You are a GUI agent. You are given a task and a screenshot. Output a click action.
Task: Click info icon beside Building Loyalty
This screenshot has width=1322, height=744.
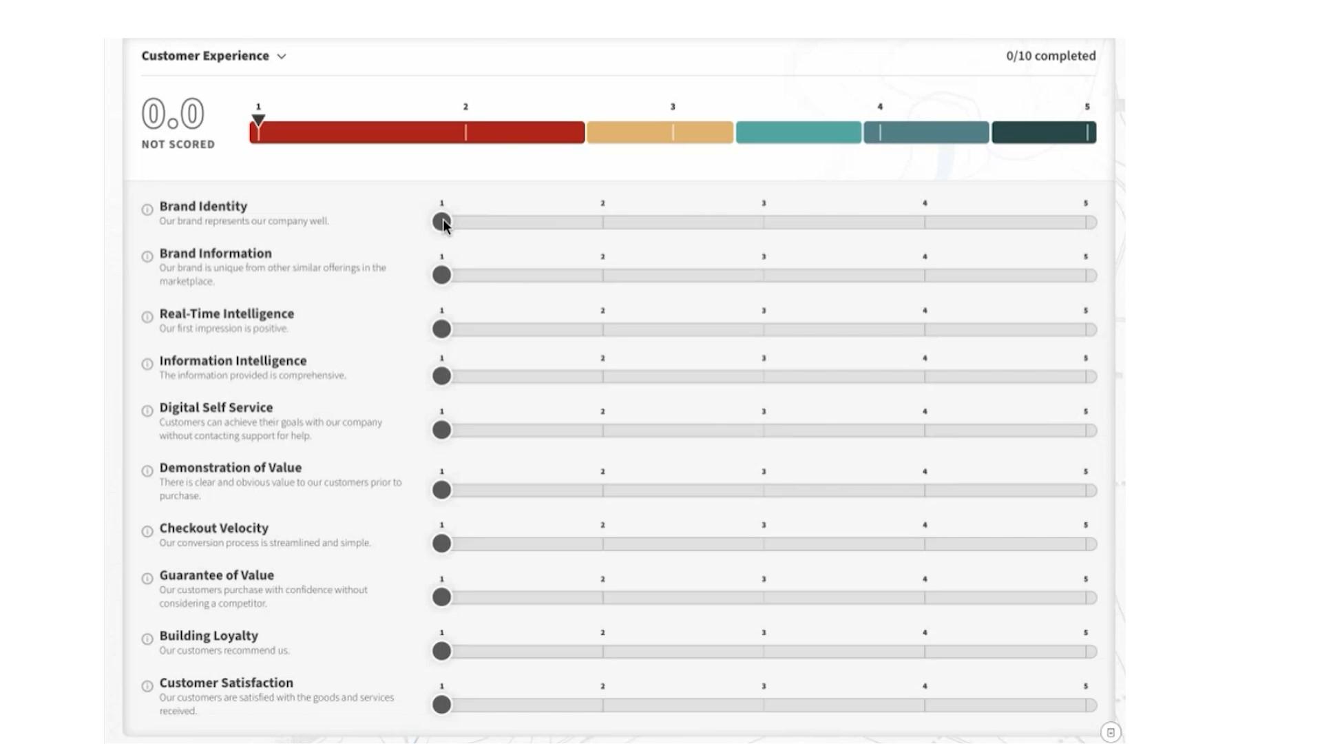(x=147, y=639)
